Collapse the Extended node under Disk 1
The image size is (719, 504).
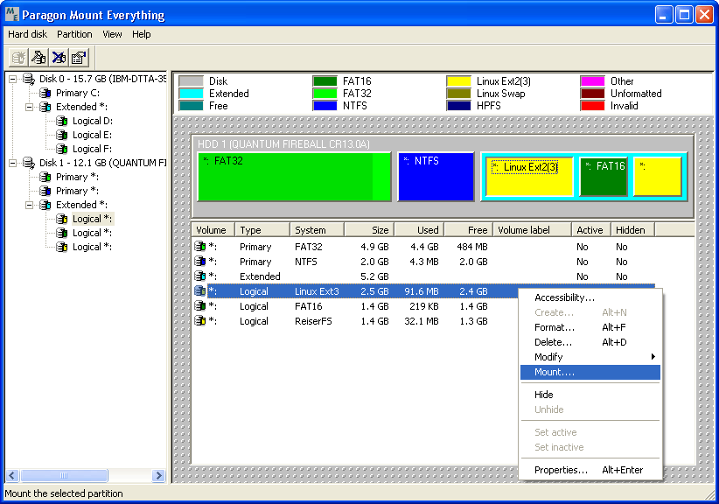30,205
